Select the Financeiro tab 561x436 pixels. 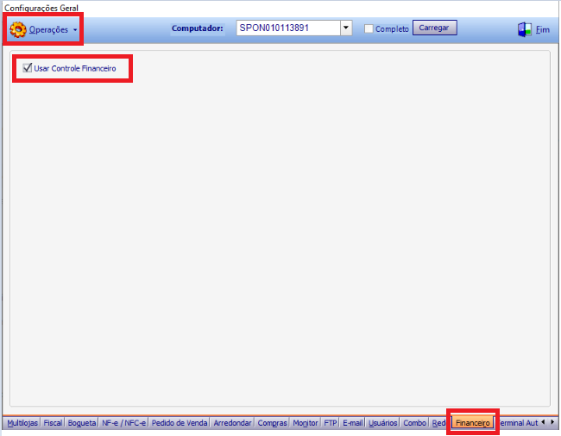[473, 423]
